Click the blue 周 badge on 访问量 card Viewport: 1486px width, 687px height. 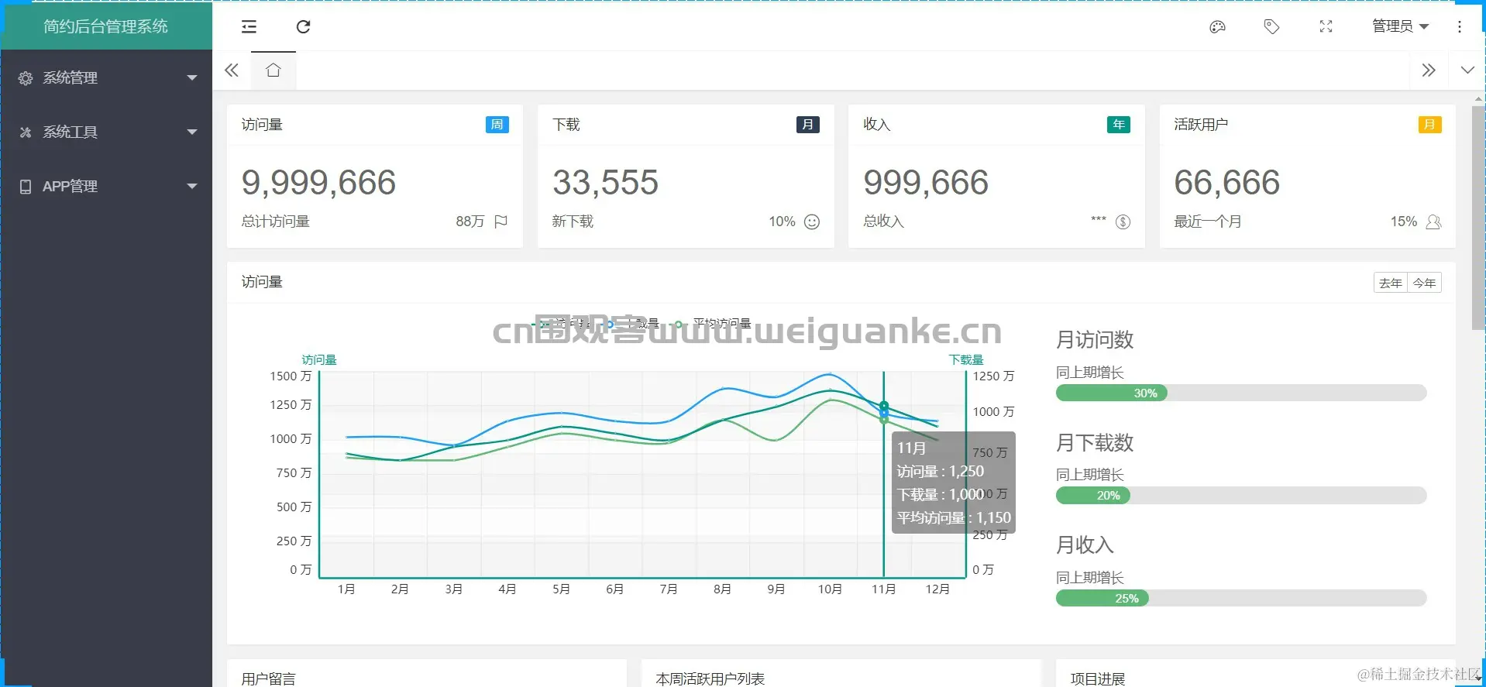497,125
